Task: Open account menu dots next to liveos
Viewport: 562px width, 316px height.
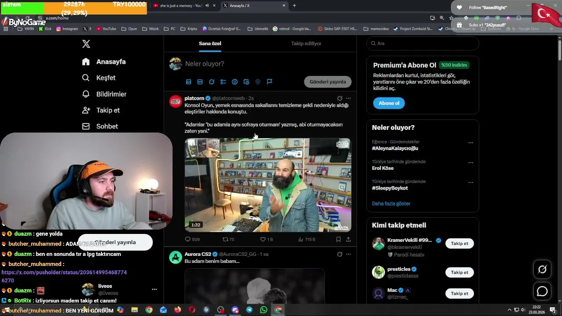Action: (154, 289)
